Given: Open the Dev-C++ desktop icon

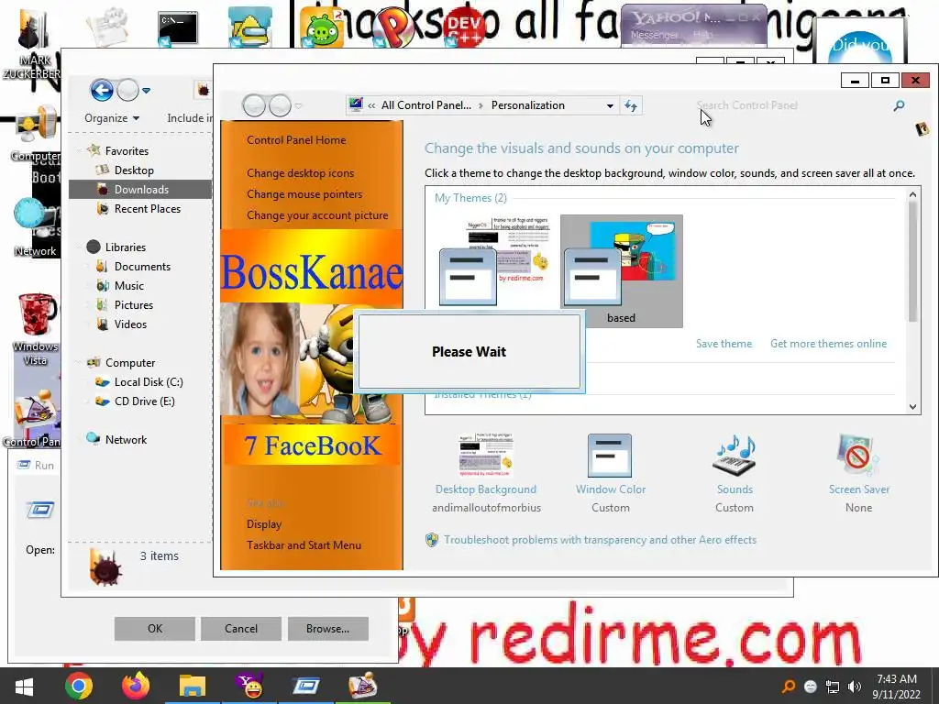Looking at the screenshot, I should pos(466,28).
